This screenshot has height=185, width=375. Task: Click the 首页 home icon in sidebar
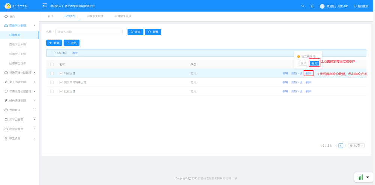point(6,17)
